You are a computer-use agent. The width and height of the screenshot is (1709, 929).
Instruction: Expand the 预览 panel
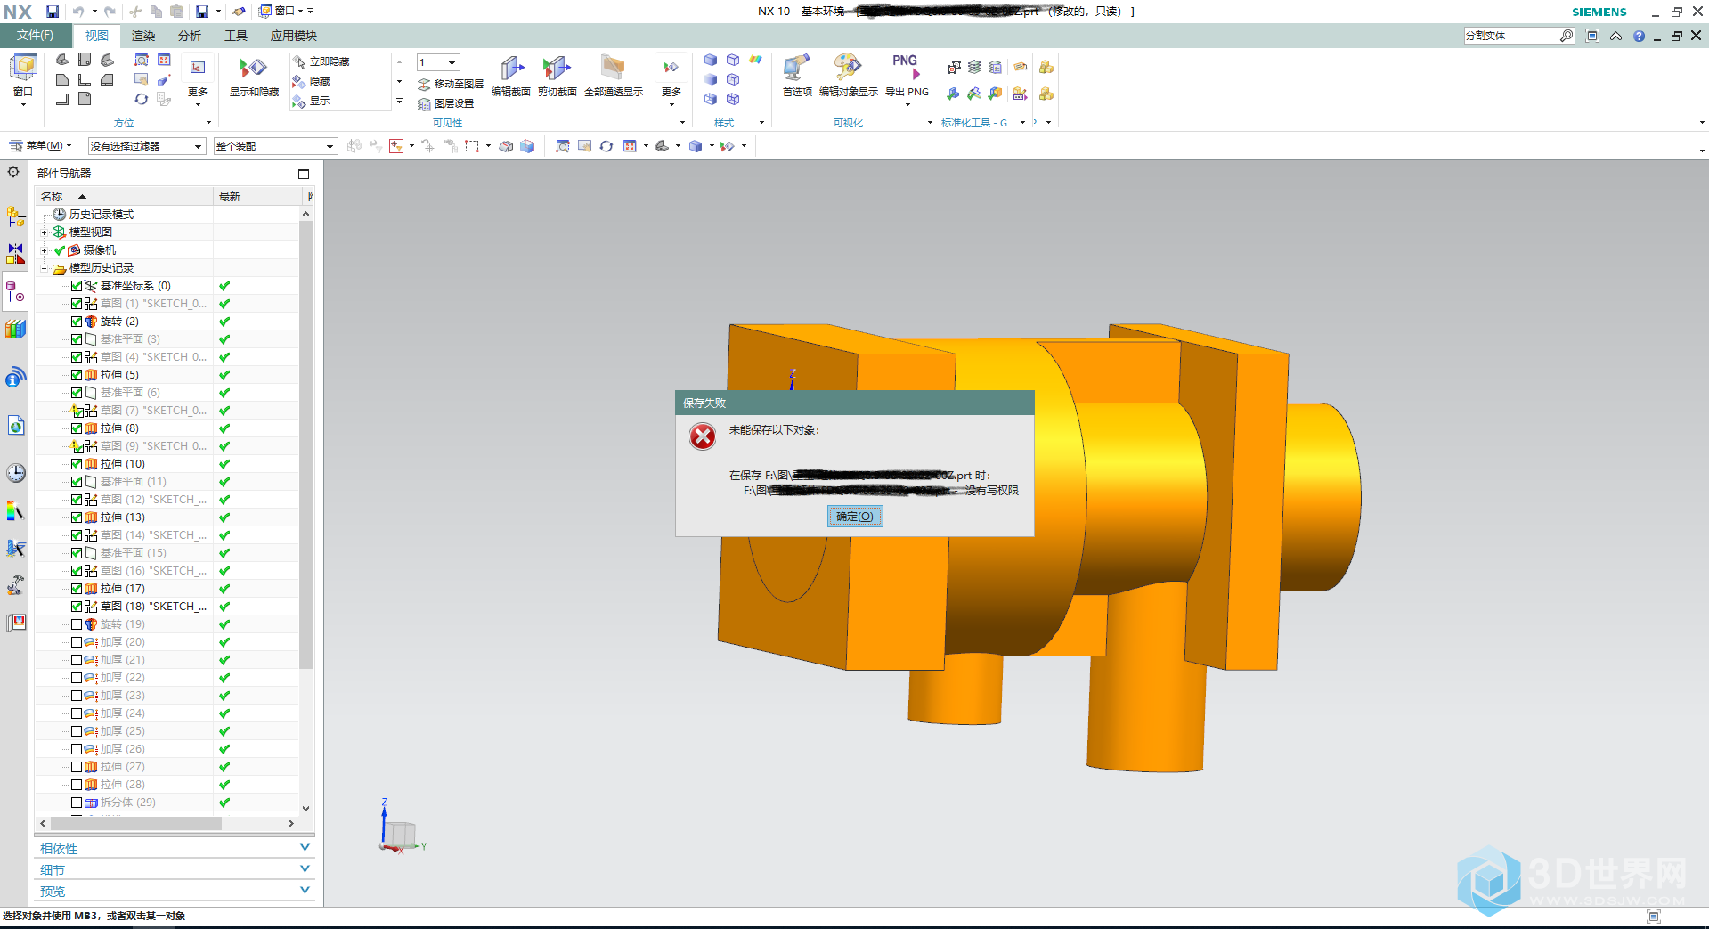point(175,891)
